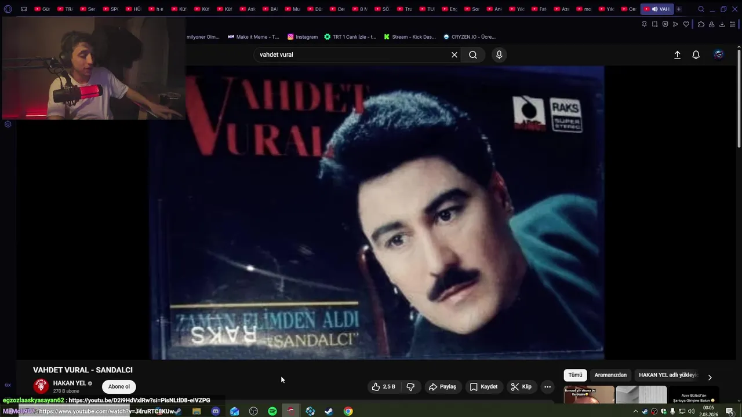This screenshot has width=742, height=417.
Task: Open the HAKAN YEL channel name link
Action: click(70, 383)
